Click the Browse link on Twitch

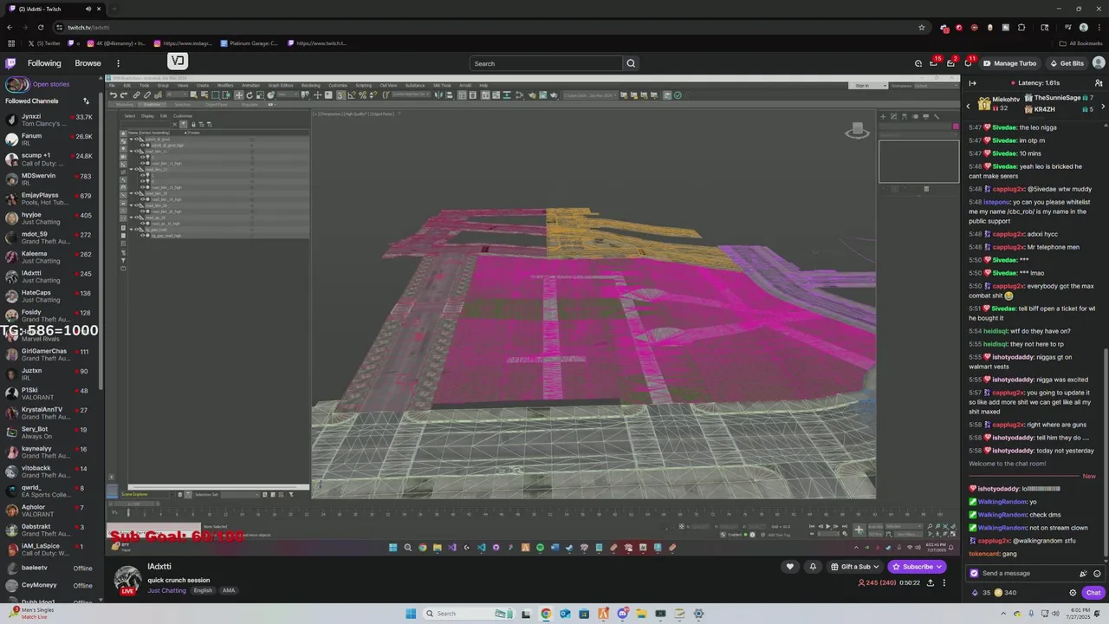click(88, 63)
